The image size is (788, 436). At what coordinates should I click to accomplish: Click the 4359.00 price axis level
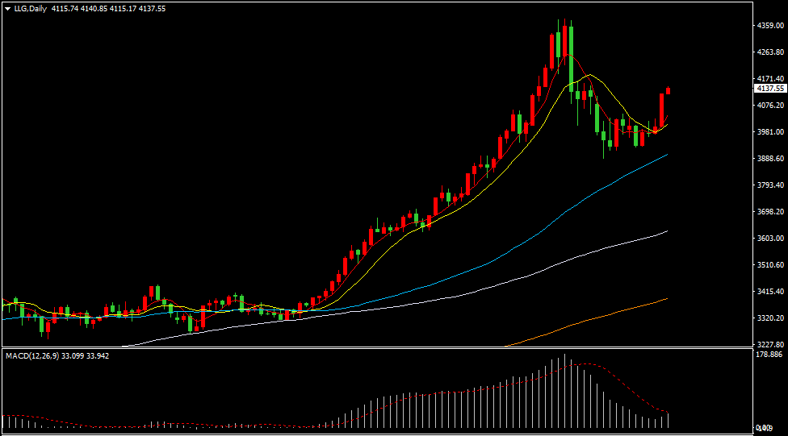coord(770,25)
